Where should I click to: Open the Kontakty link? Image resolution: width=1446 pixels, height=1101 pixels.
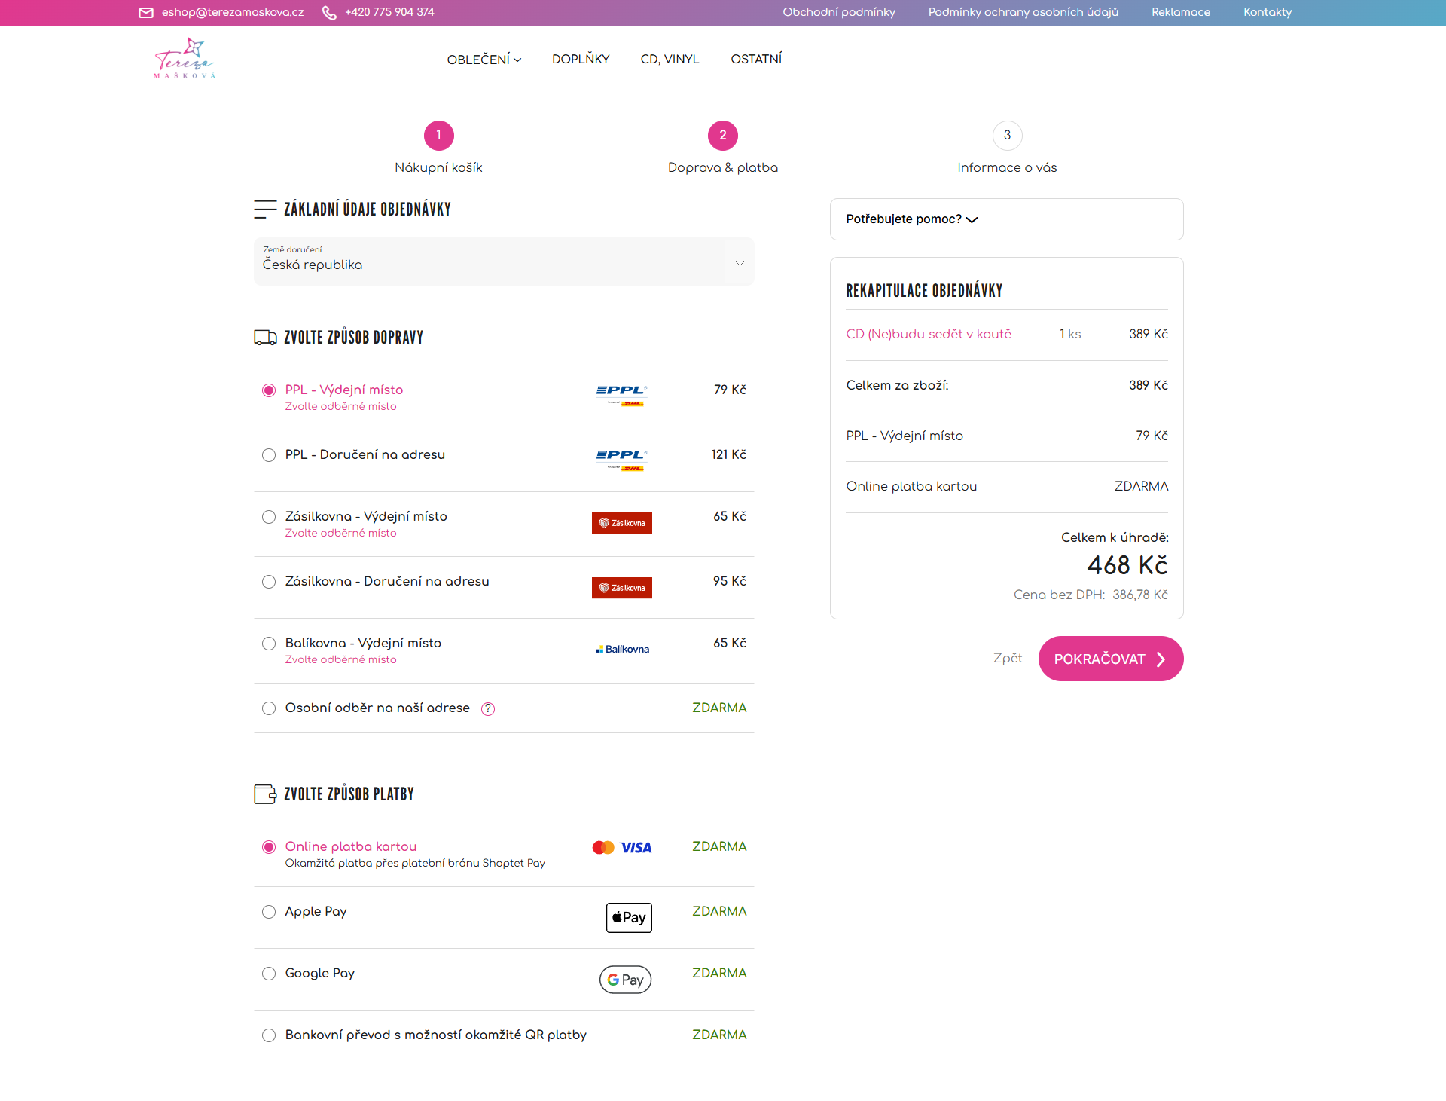[x=1267, y=12]
